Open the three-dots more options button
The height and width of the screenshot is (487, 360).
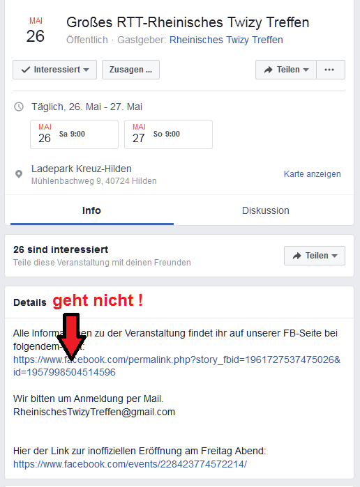(x=331, y=70)
